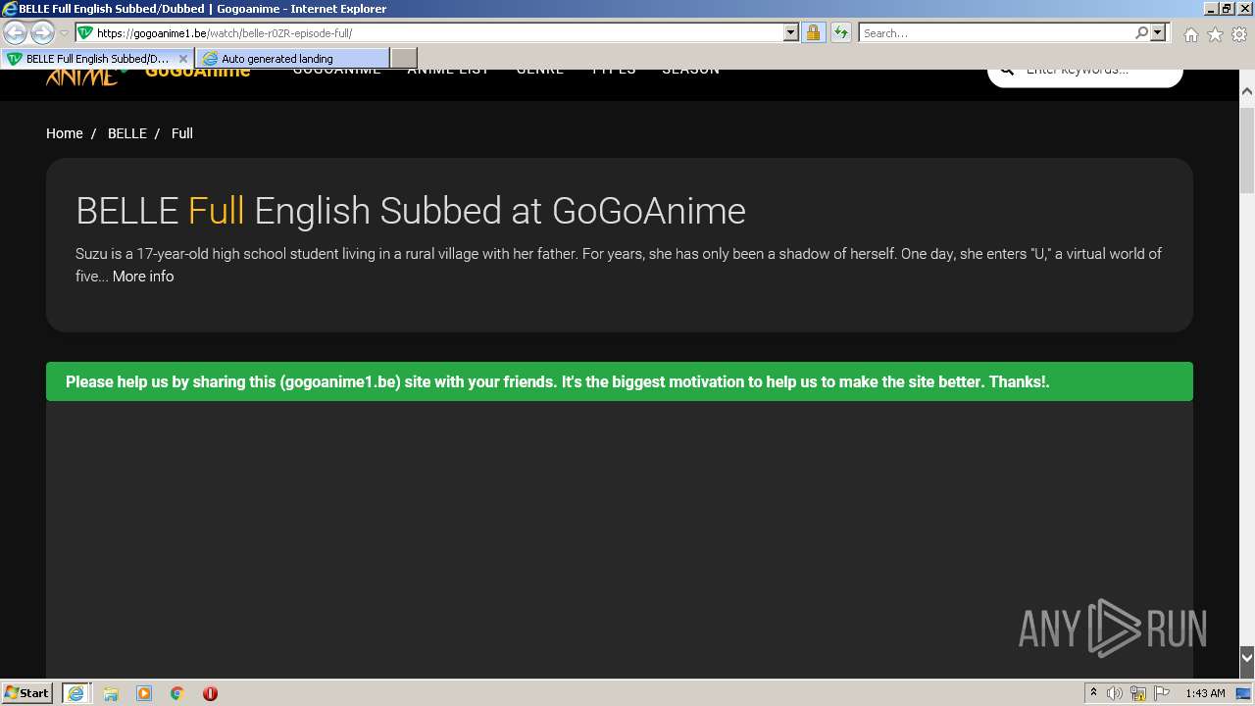
Task: Expand the address bar autocomplete dropdown
Action: tap(791, 32)
